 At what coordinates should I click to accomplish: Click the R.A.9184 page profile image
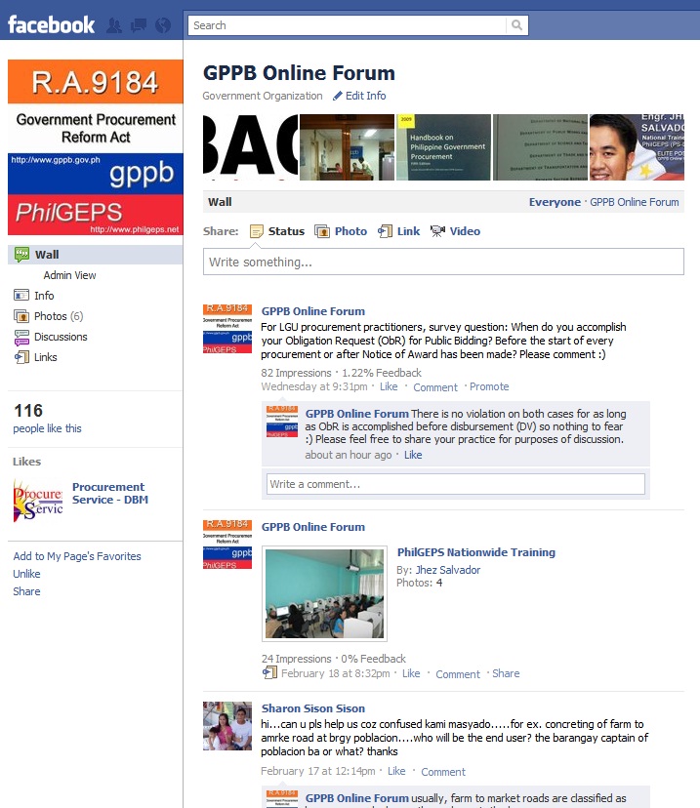(96, 147)
